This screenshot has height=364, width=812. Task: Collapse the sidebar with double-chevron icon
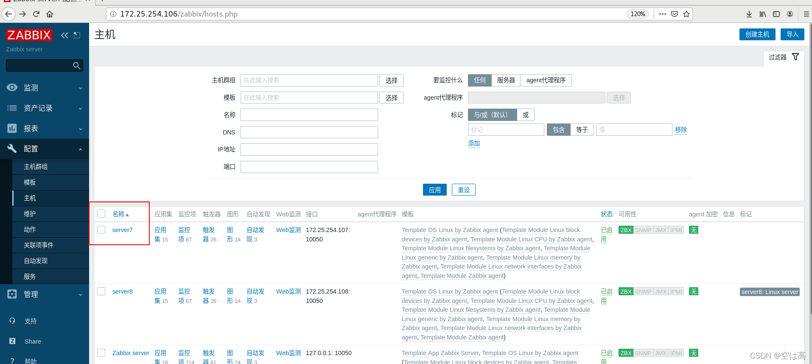pyautogui.click(x=64, y=35)
